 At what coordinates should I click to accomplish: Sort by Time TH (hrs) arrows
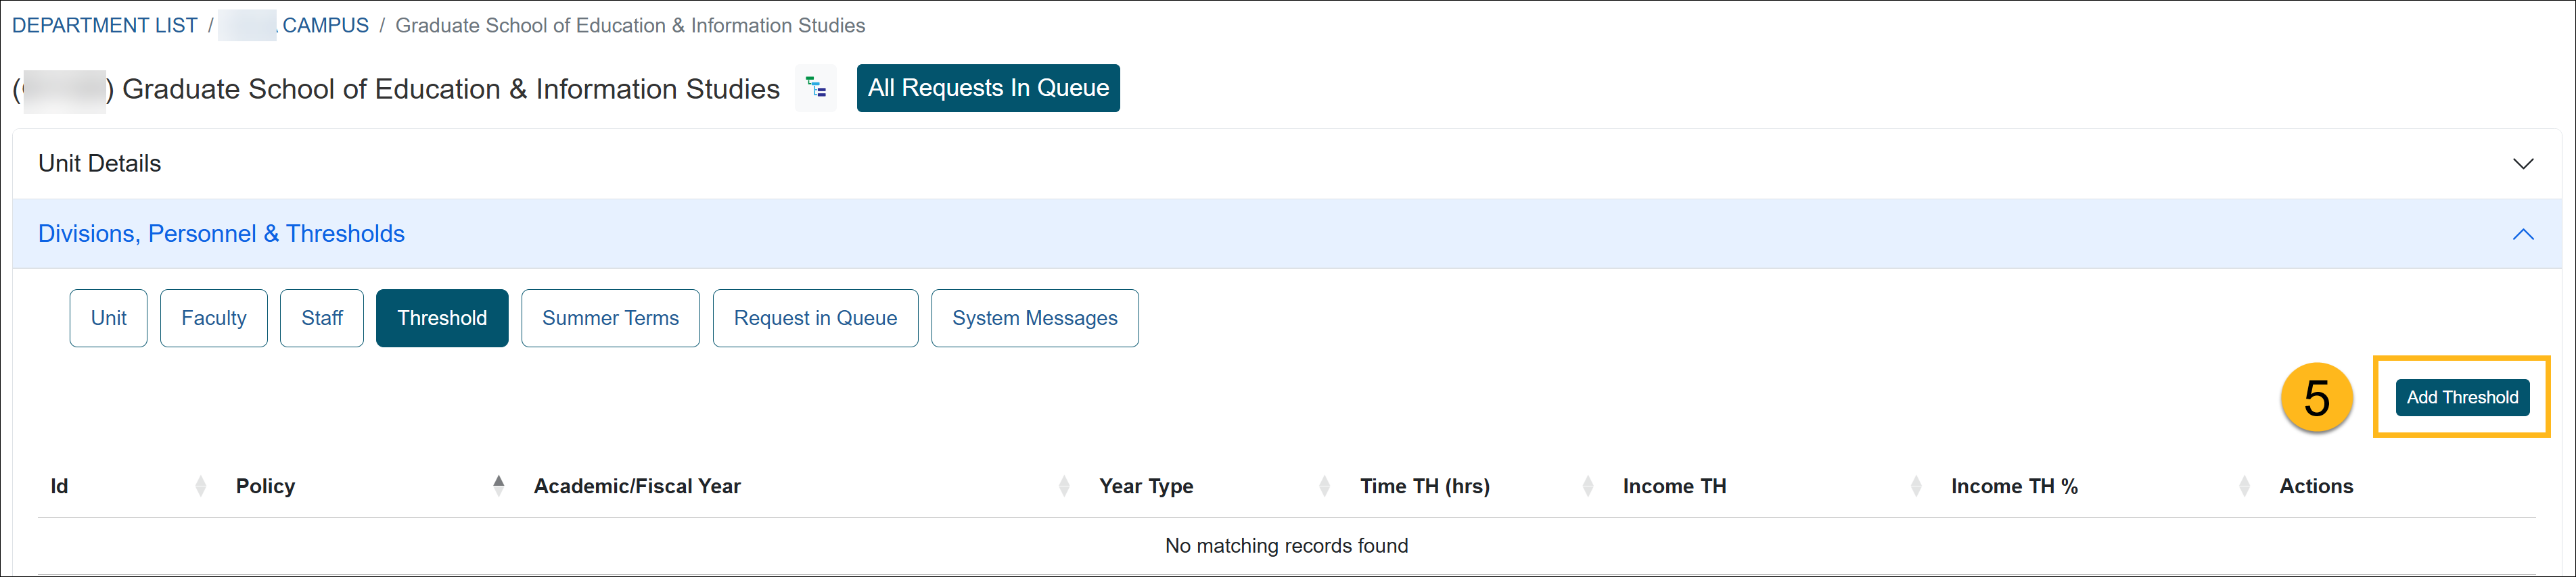[x=1587, y=486]
